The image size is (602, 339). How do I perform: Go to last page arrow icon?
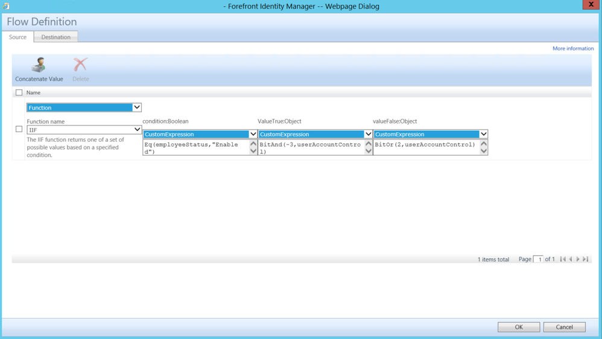[586, 259]
